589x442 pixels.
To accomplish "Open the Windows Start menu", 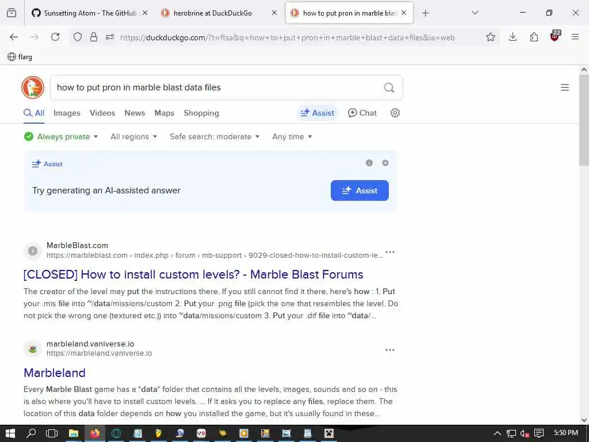I will [x=10, y=433].
